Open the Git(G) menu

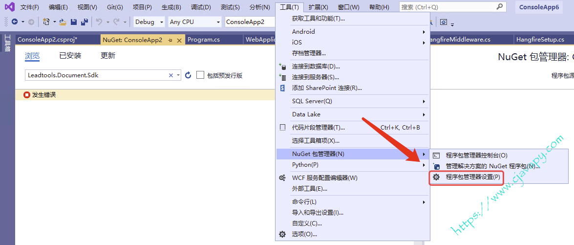coord(115,7)
